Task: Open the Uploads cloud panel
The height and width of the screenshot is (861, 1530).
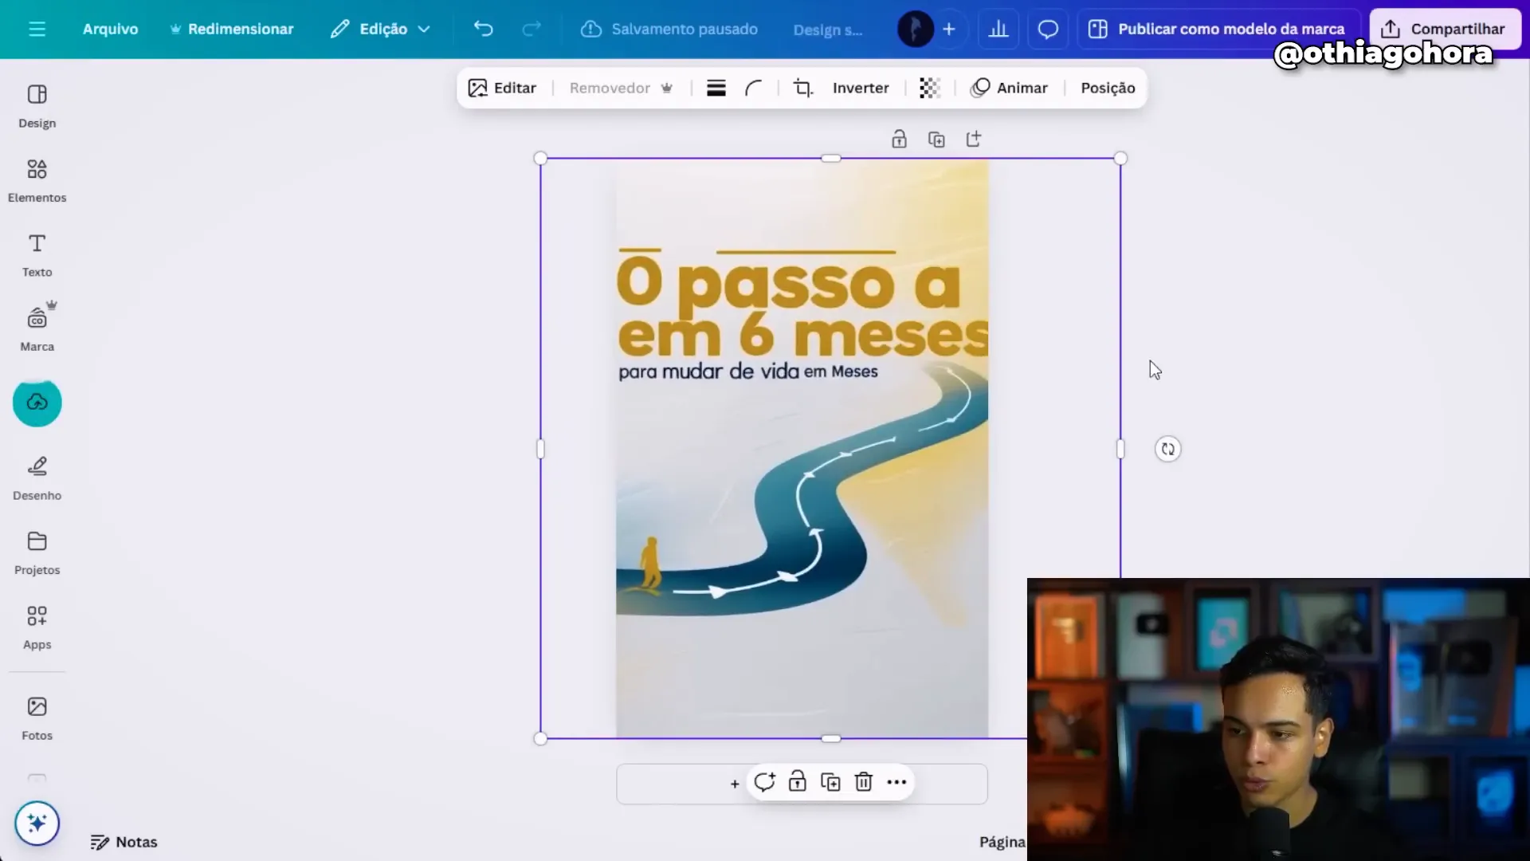Action: tap(37, 403)
